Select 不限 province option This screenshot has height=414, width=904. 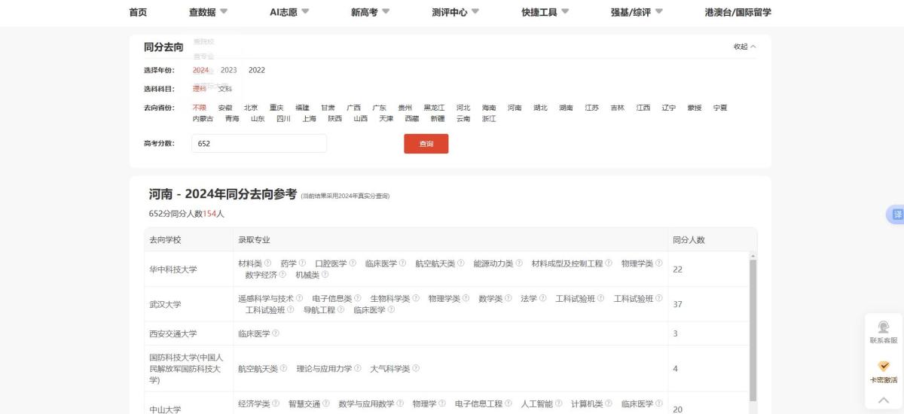pos(199,108)
